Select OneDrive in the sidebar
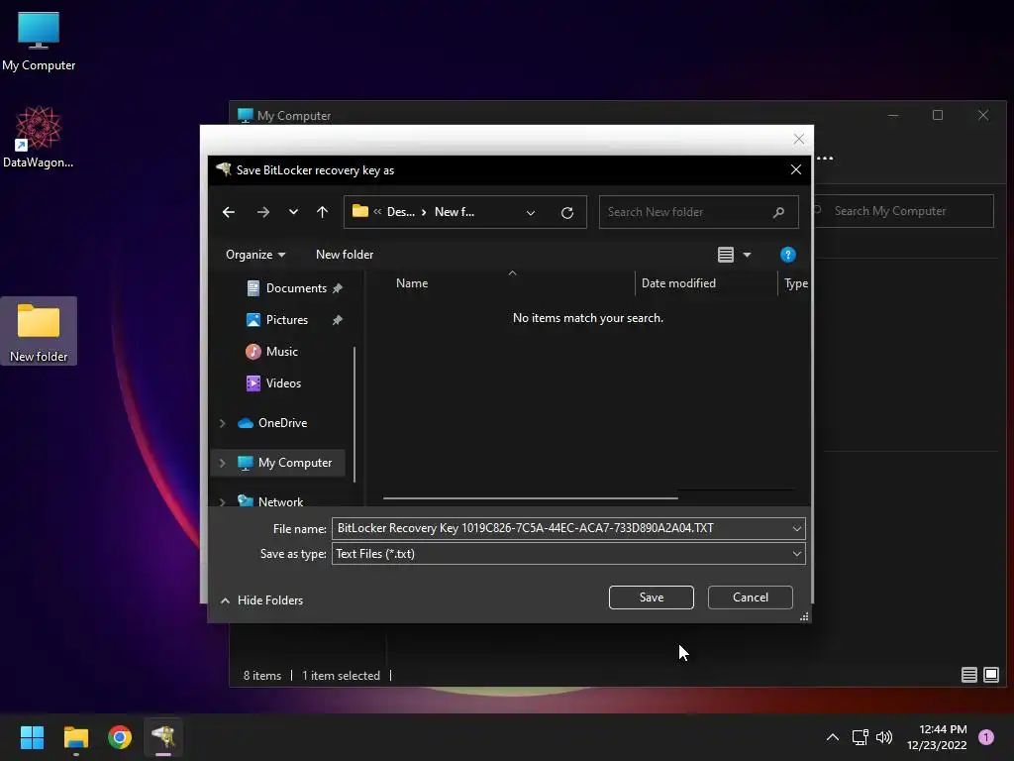The image size is (1014, 761). [282, 422]
